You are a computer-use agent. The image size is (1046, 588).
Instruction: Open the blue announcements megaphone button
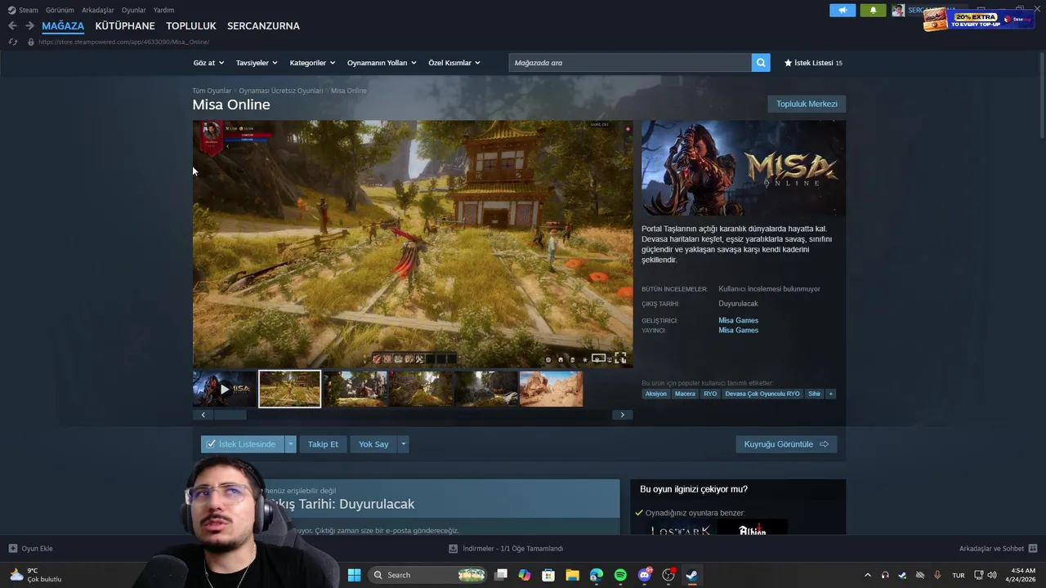coord(843,11)
